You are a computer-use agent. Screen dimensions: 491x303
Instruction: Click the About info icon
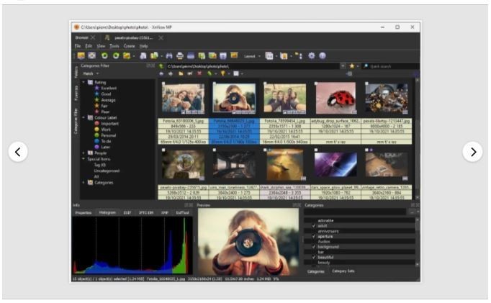(x=323, y=55)
